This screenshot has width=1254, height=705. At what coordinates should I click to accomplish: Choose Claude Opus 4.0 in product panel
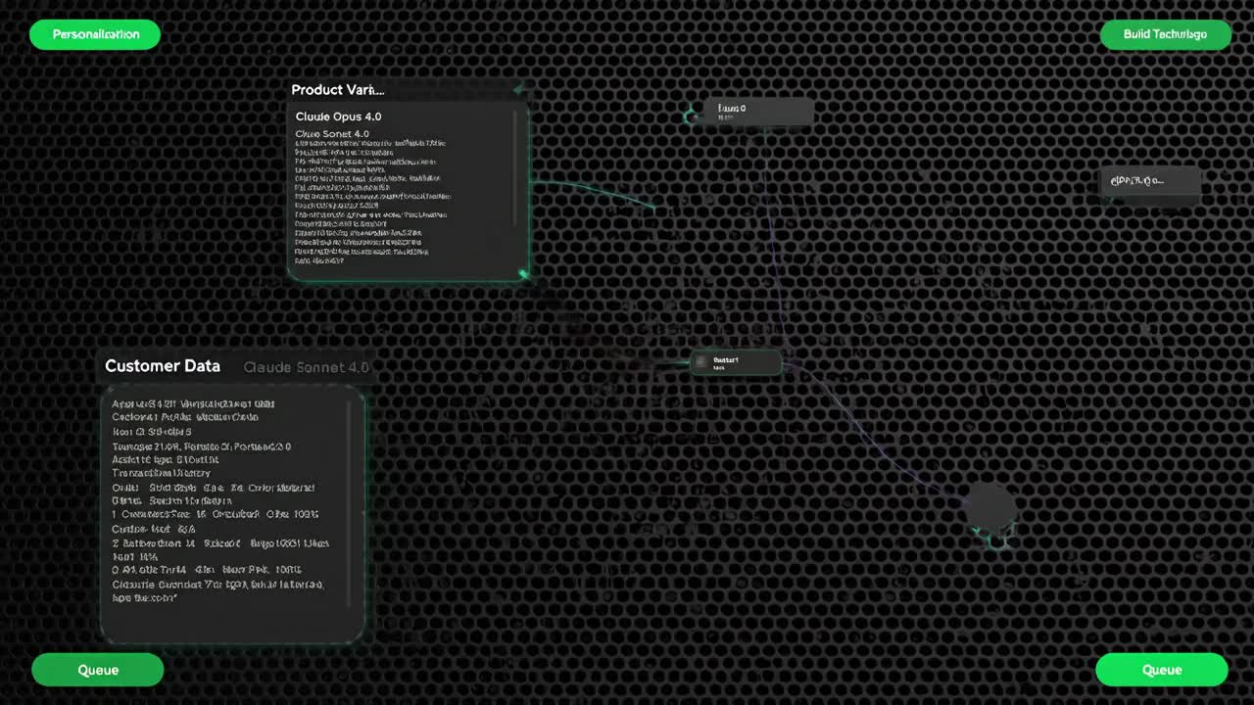[x=338, y=117]
